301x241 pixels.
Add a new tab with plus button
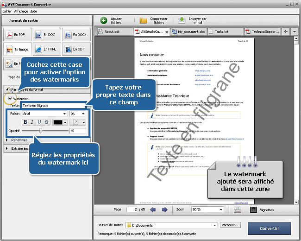tap(286, 32)
